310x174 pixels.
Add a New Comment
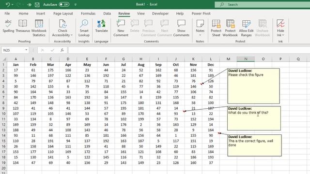(x=121, y=28)
